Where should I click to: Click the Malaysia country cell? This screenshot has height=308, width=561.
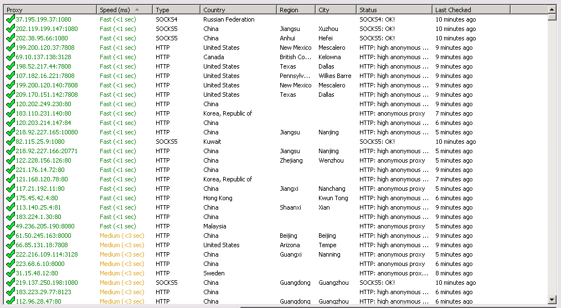[x=215, y=226]
